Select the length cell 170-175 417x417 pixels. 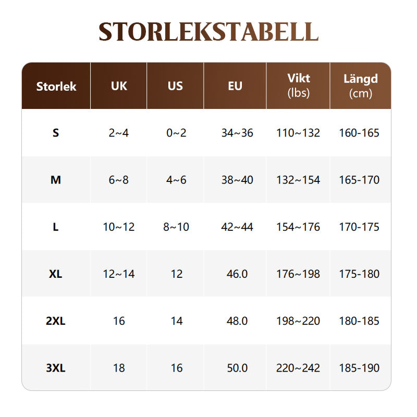point(359,227)
